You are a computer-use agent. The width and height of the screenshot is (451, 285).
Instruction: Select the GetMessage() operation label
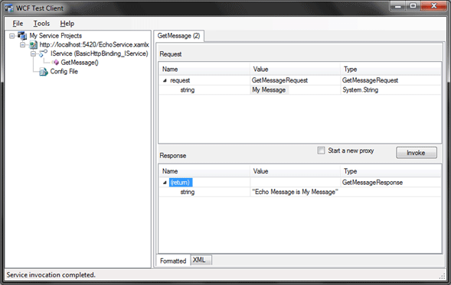point(80,63)
